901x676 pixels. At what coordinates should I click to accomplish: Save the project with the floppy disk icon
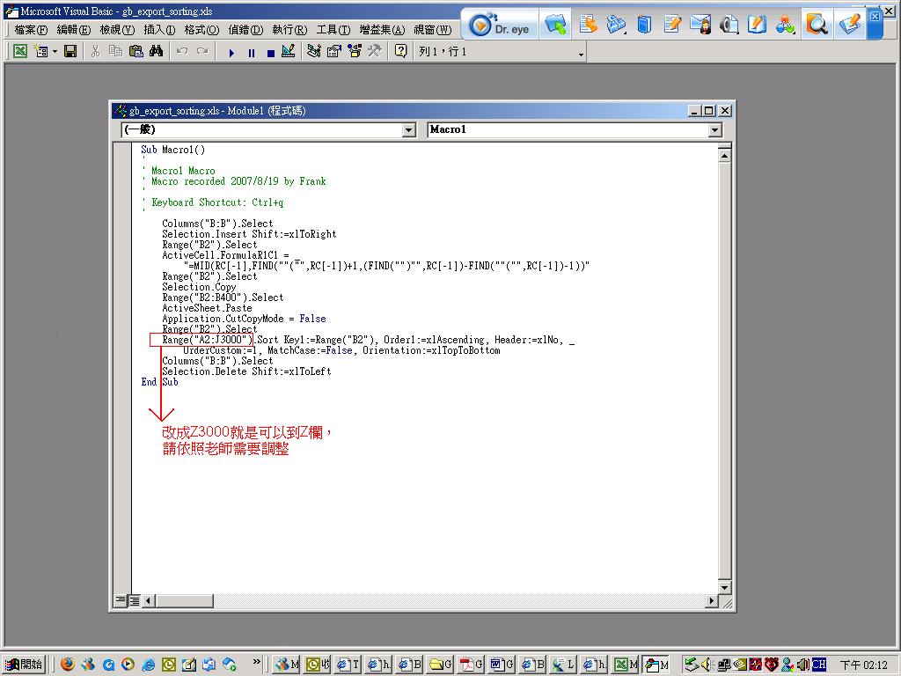(70, 52)
